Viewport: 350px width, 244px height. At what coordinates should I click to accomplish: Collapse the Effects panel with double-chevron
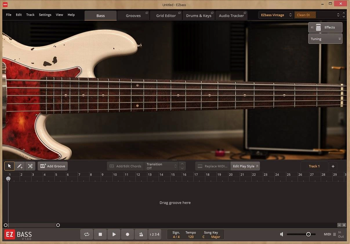coord(312,27)
